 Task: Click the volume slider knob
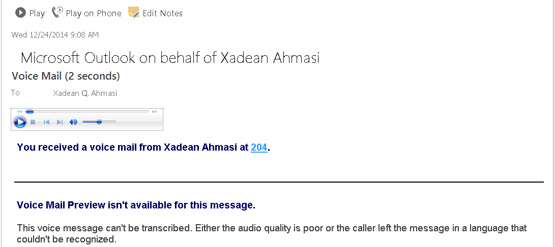pyautogui.click(x=99, y=122)
